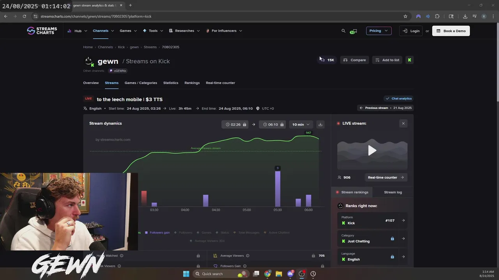Click the Login button
The image size is (499, 280).
coord(411,31)
